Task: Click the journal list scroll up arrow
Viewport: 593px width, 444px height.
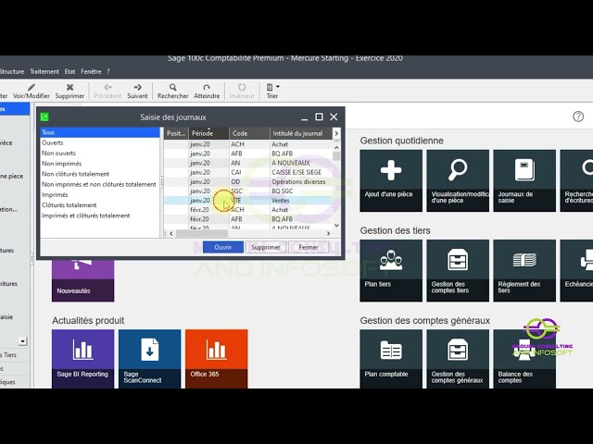Action: (336, 147)
